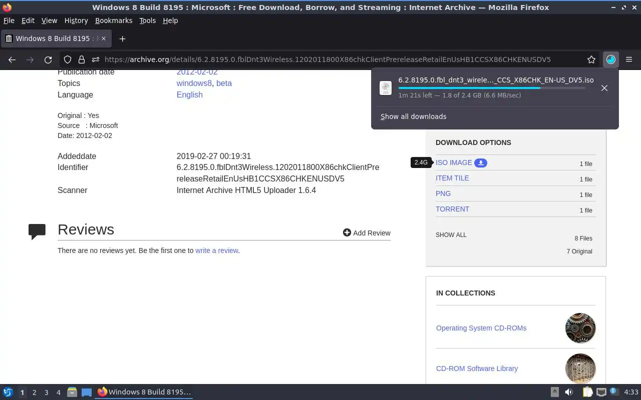Open the Tools menu
The height and width of the screenshot is (400, 641).
coord(148,20)
